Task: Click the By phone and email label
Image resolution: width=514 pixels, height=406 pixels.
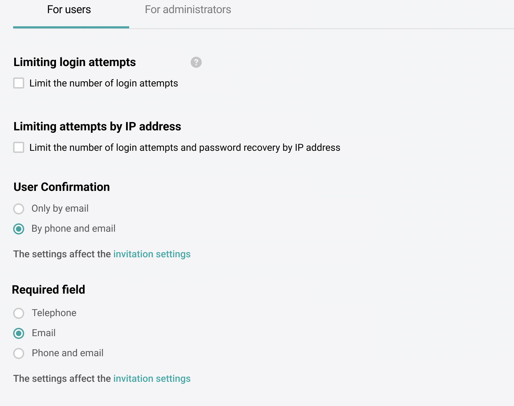Action: pos(73,228)
